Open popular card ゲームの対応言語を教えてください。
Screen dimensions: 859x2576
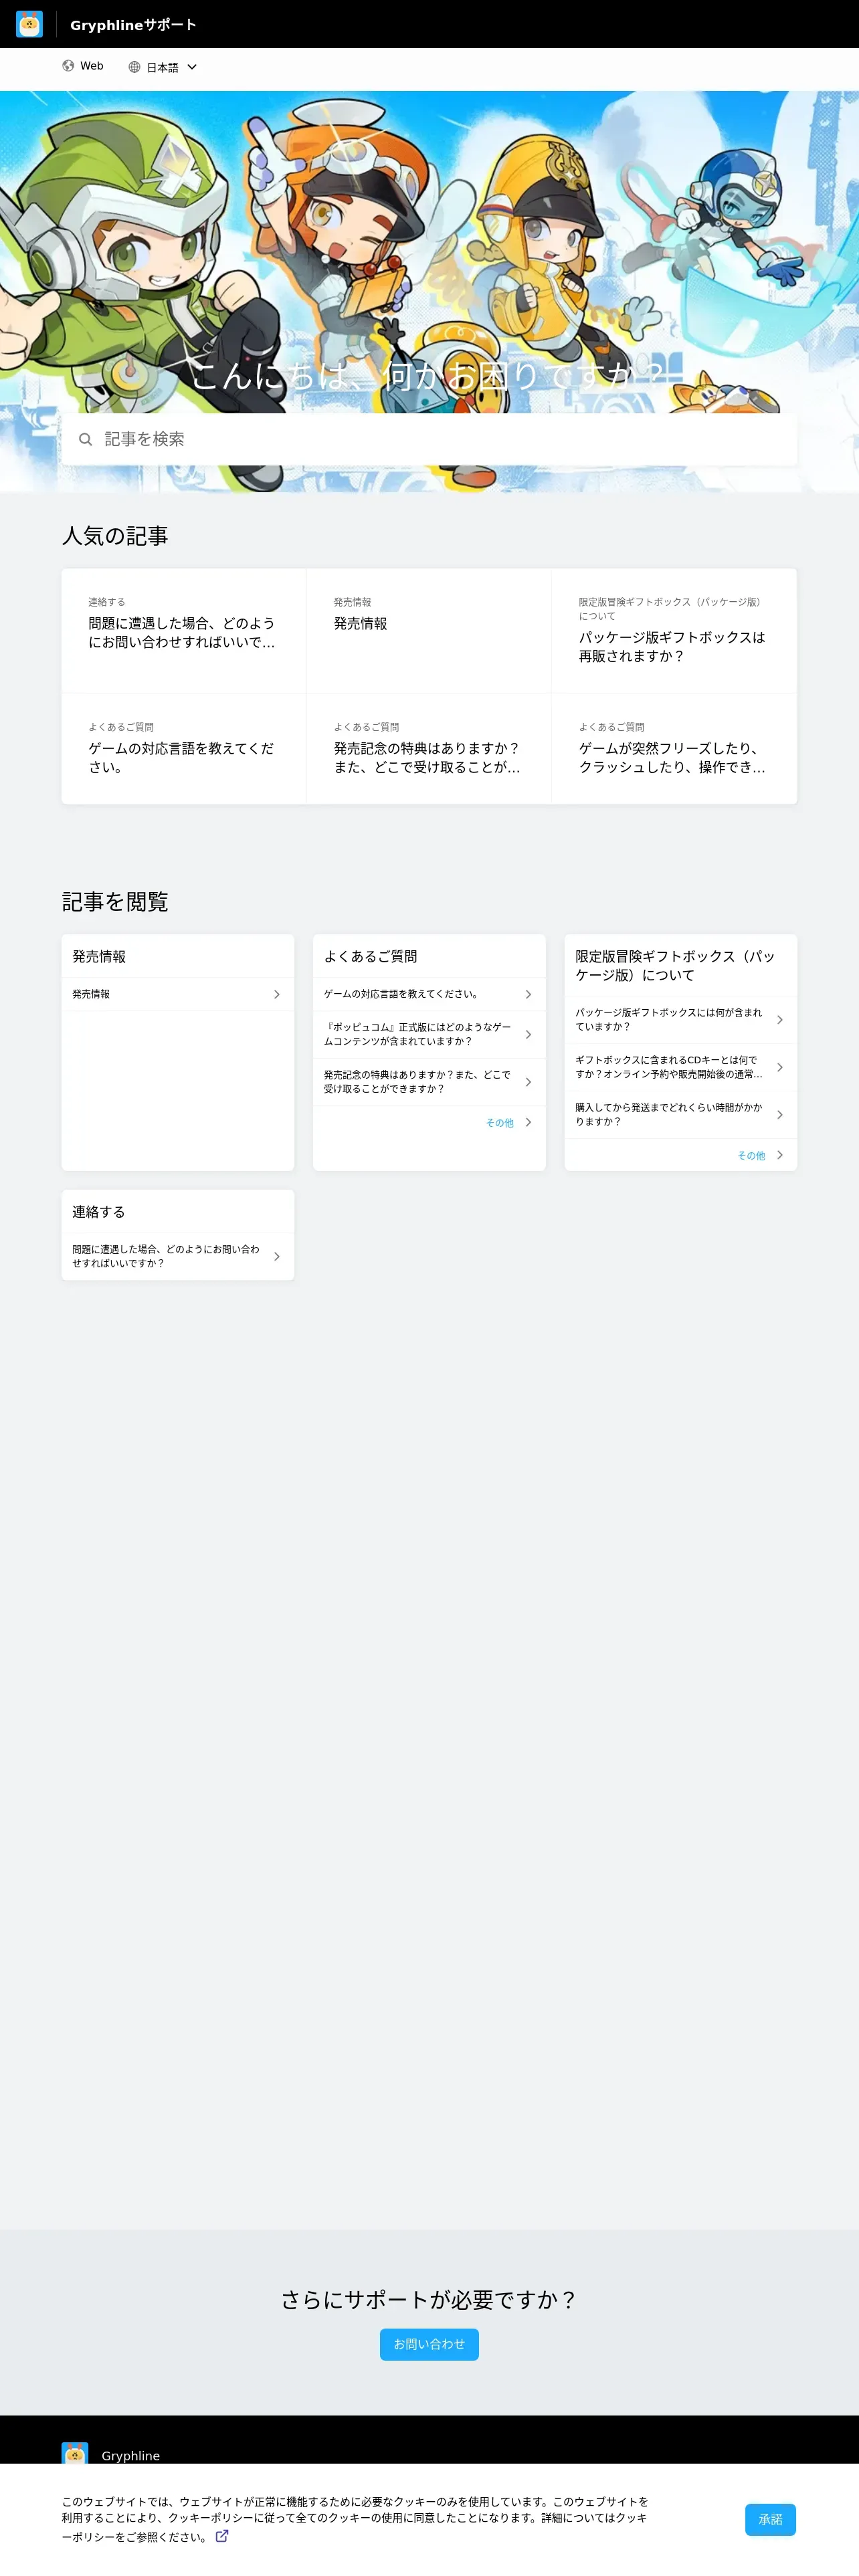[184, 749]
